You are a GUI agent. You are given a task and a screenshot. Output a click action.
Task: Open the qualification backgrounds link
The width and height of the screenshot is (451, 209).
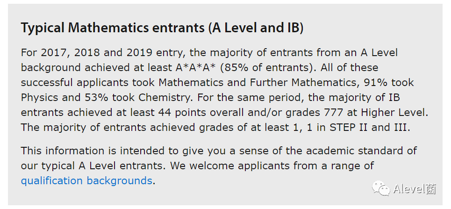point(86,180)
